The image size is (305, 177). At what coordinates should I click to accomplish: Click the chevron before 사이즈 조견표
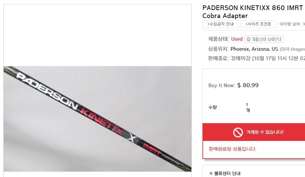click(x=246, y=24)
